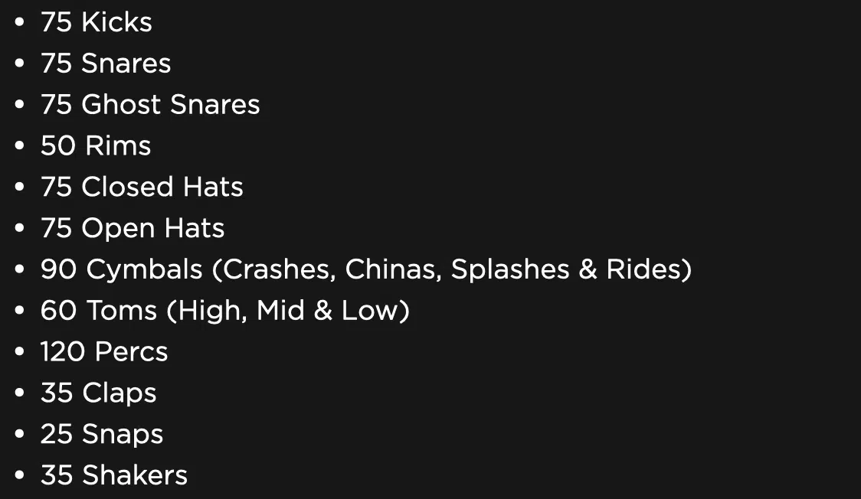Screen dimensions: 861x499
Task: Click the "75 Closed Hats" text
Action: click(x=142, y=187)
